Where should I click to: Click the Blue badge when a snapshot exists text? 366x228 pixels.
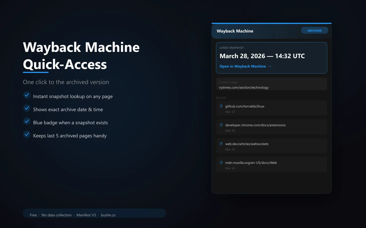pyautogui.click(x=71, y=123)
